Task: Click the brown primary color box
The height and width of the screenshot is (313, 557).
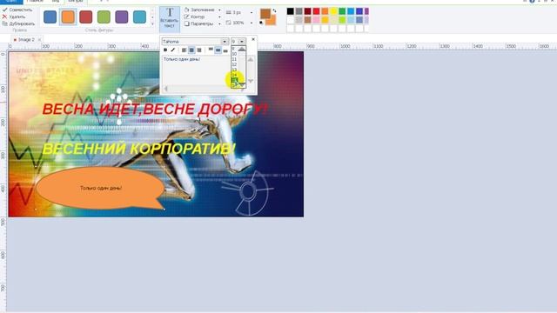Action: pyautogui.click(x=265, y=14)
